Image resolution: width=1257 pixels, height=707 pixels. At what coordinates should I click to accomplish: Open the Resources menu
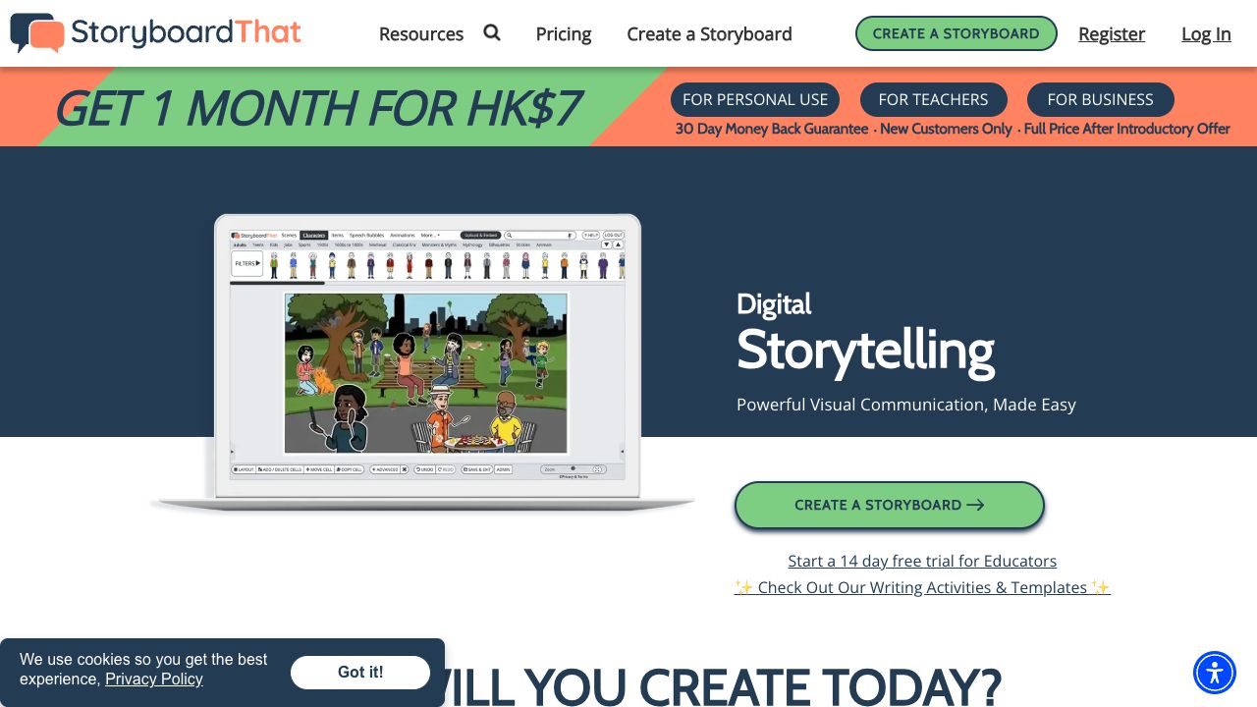(421, 33)
